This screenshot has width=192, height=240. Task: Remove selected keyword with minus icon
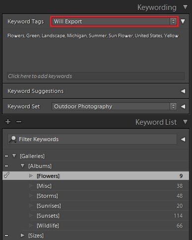19,122
